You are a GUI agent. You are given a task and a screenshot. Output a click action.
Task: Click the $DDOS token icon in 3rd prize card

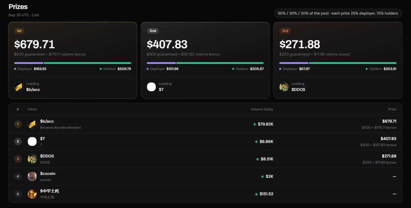click(284, 87)
